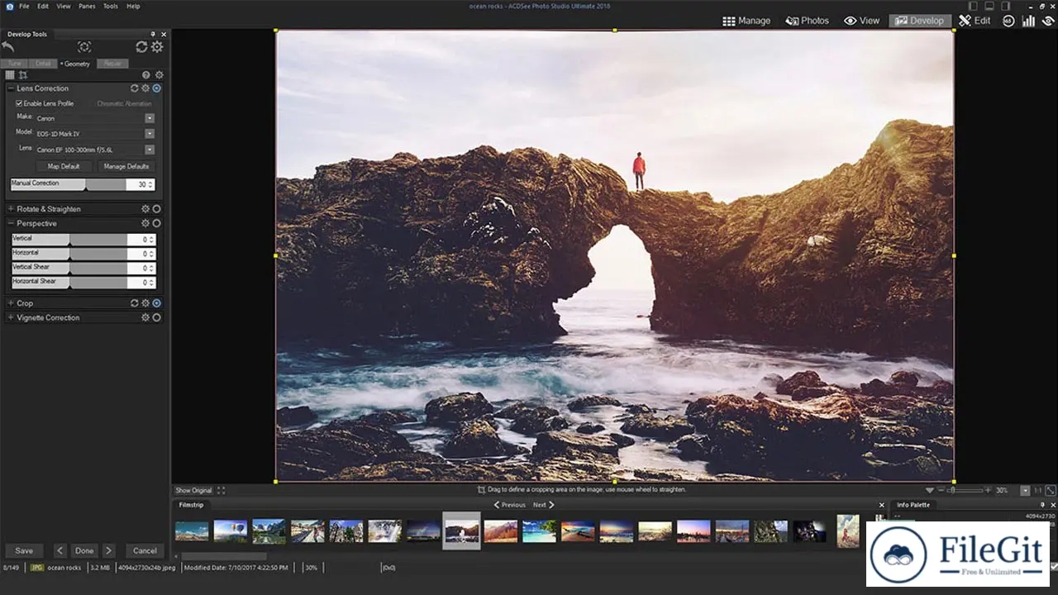Click the Cancel button
The width and height of the screenshot is (1058, 595).
[145, 550]
